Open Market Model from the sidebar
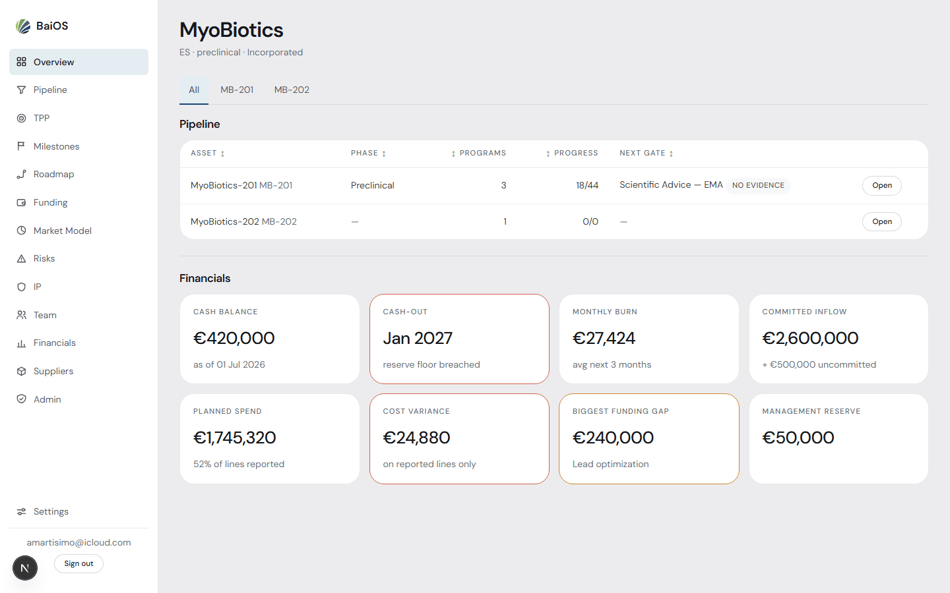 (79, 231)
